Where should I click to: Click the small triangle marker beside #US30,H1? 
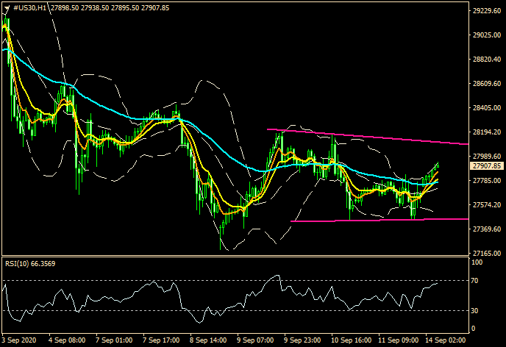pyautogui.click(x=5, y=7)
